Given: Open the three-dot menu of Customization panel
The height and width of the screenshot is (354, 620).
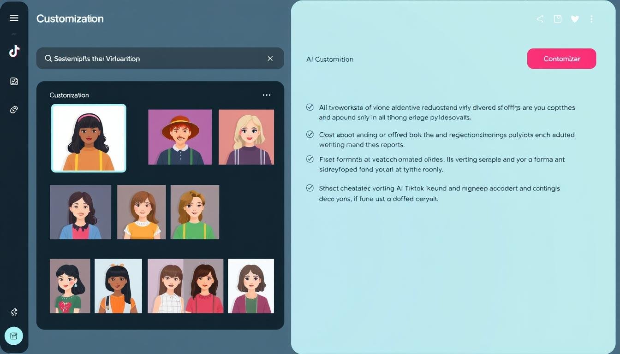Looking at the screenshot, I should coord(267,95).
